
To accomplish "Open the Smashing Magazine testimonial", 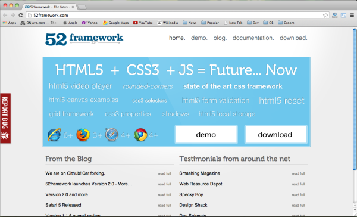I will [x=200, y=173].
